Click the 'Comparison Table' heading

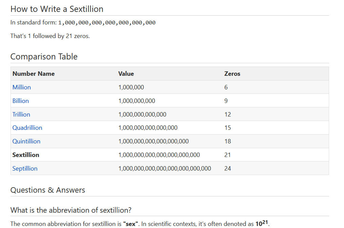pos(44,56)
